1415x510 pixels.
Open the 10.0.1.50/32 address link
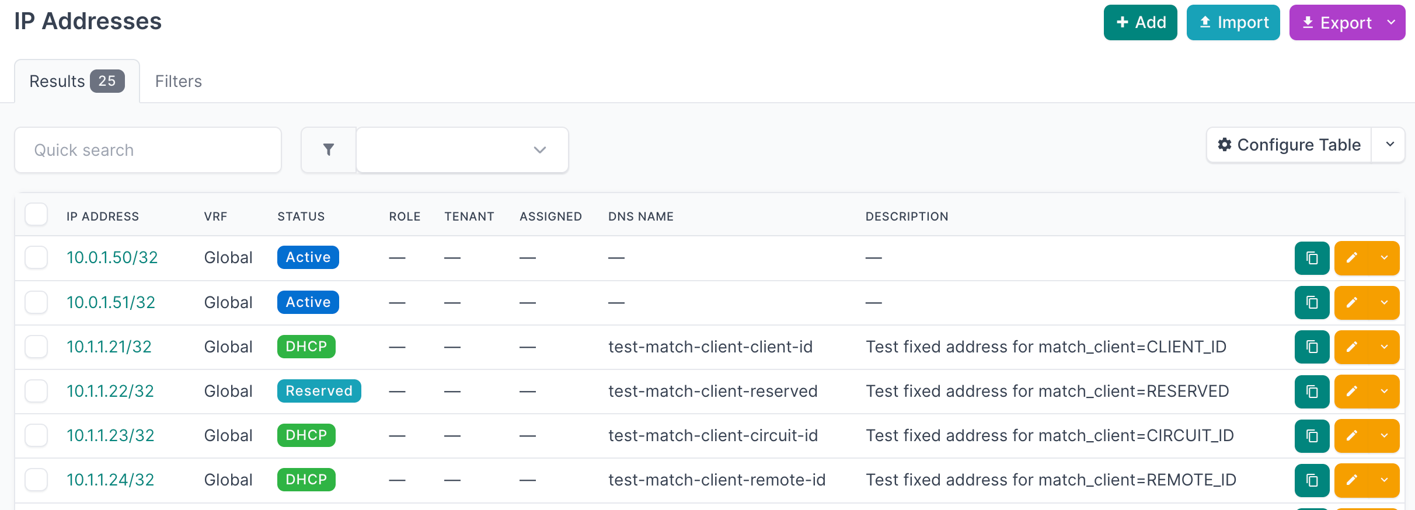click(112, 257)
